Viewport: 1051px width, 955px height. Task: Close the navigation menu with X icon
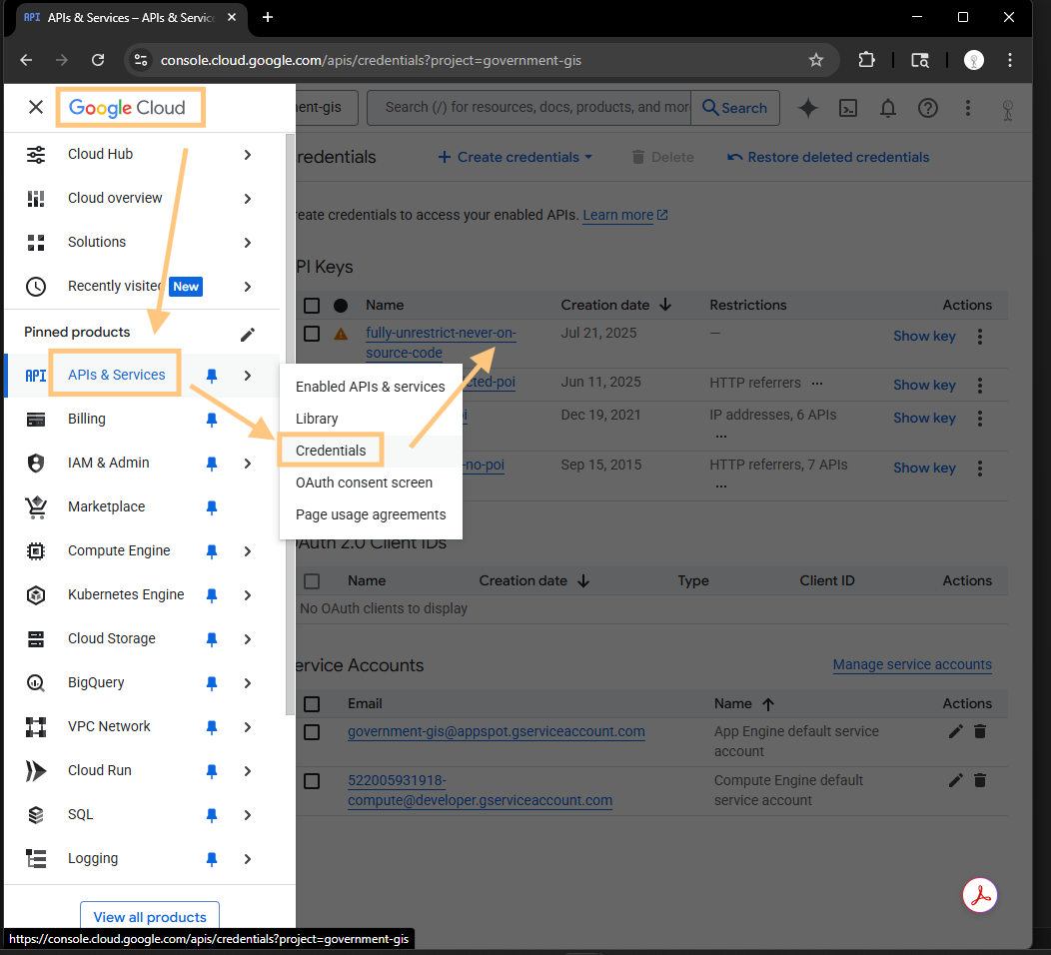[x=36, y=107]
